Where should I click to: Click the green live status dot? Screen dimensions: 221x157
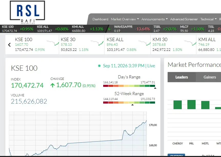[x=99, y=66]
